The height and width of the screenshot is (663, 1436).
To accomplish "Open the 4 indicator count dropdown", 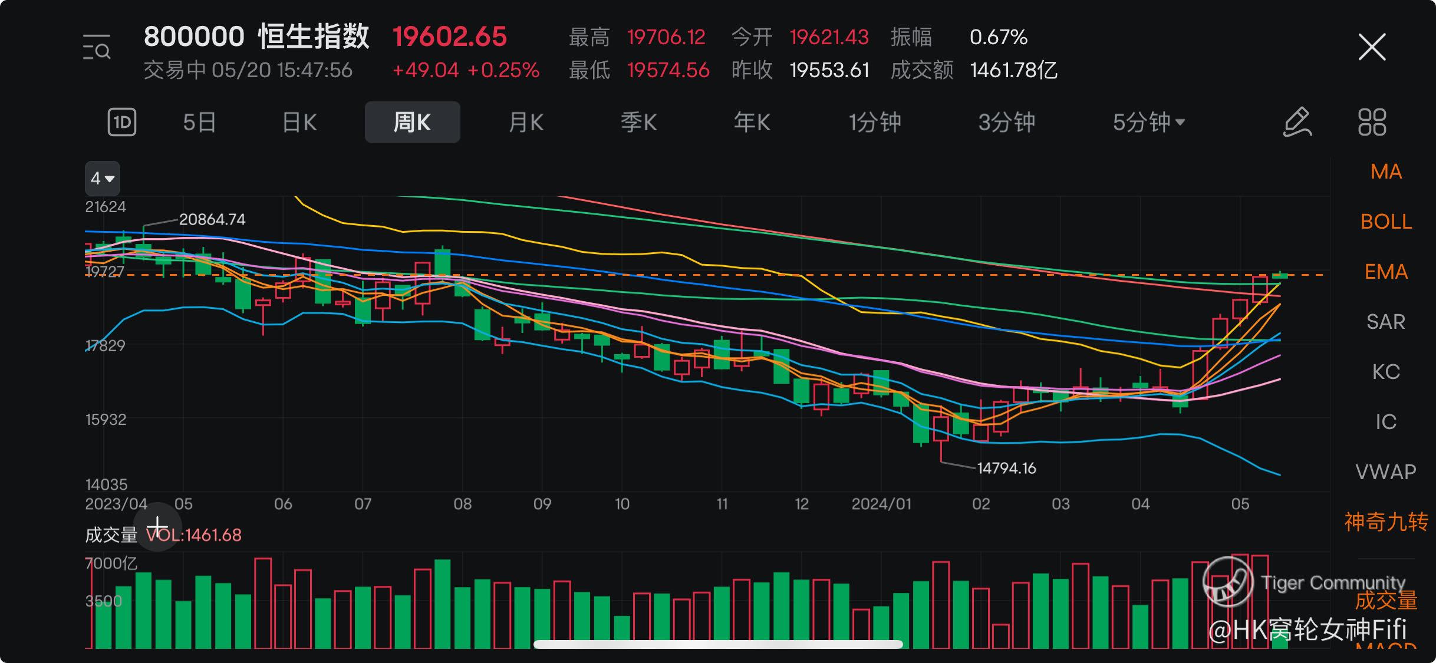I will click(x=102, y=179).
